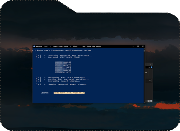Screen dimensions: 180x131
Task: Maximize the Asgard license console window
Action: pos(138,46)
